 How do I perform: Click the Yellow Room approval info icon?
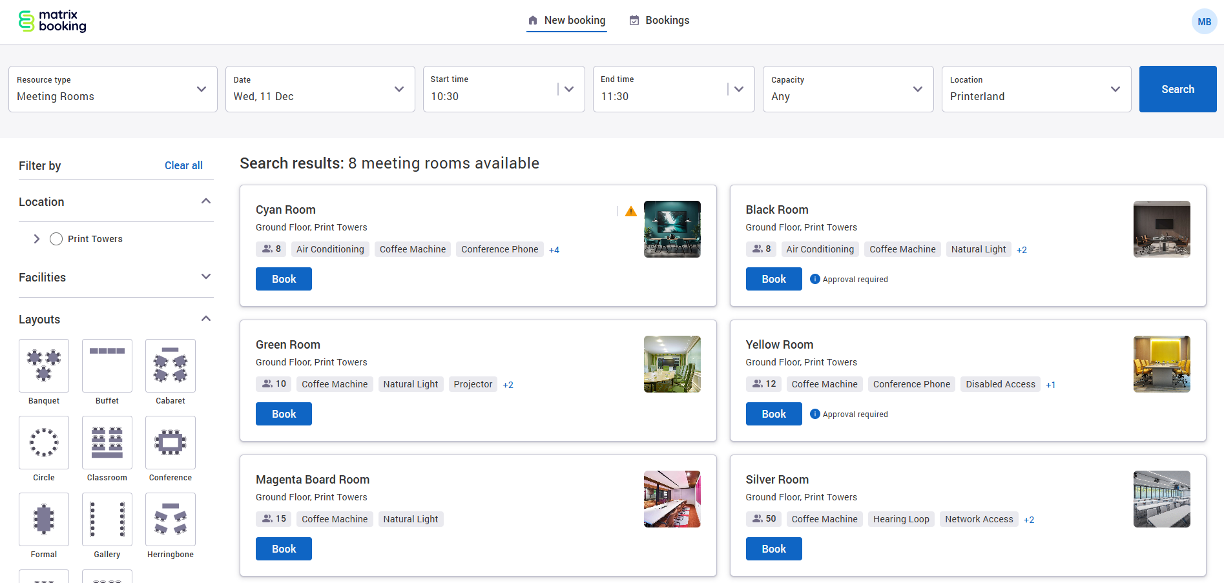coord(815,414)
